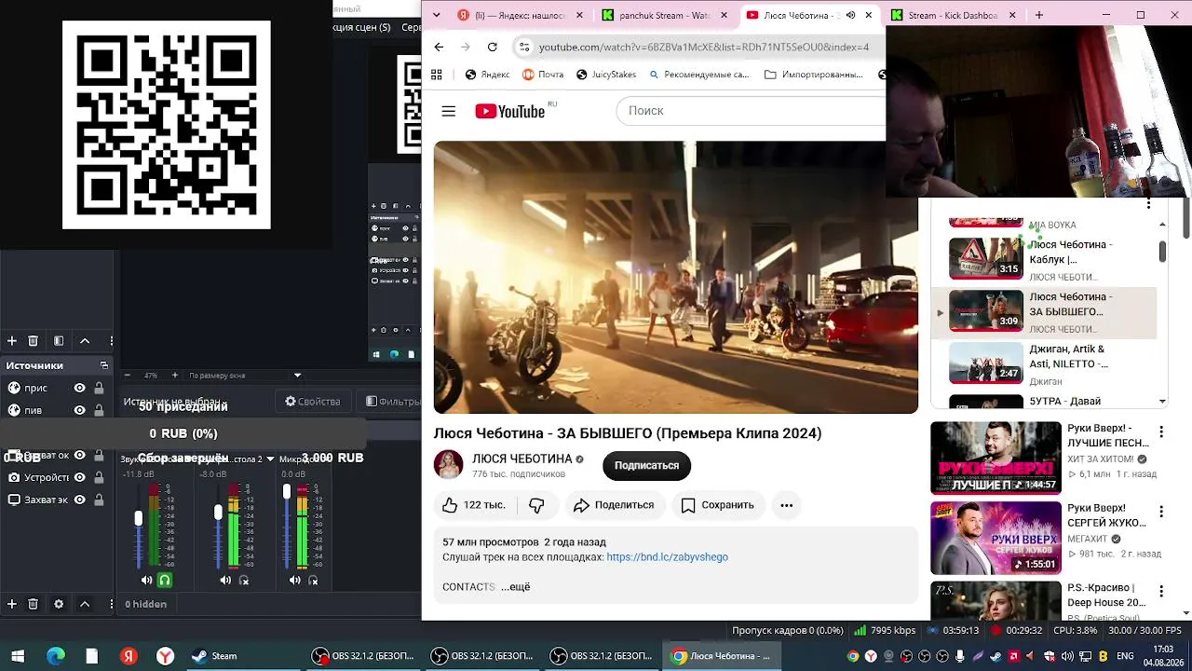
Task: Add a new source in OBS
Action: click(12, 604)
